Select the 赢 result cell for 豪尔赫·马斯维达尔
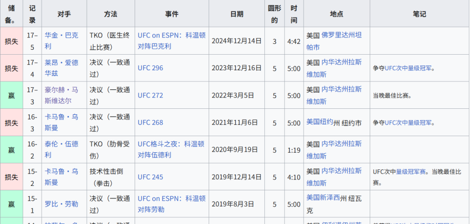The width and height of the screenshot is (470, 224). click(11, 95)
